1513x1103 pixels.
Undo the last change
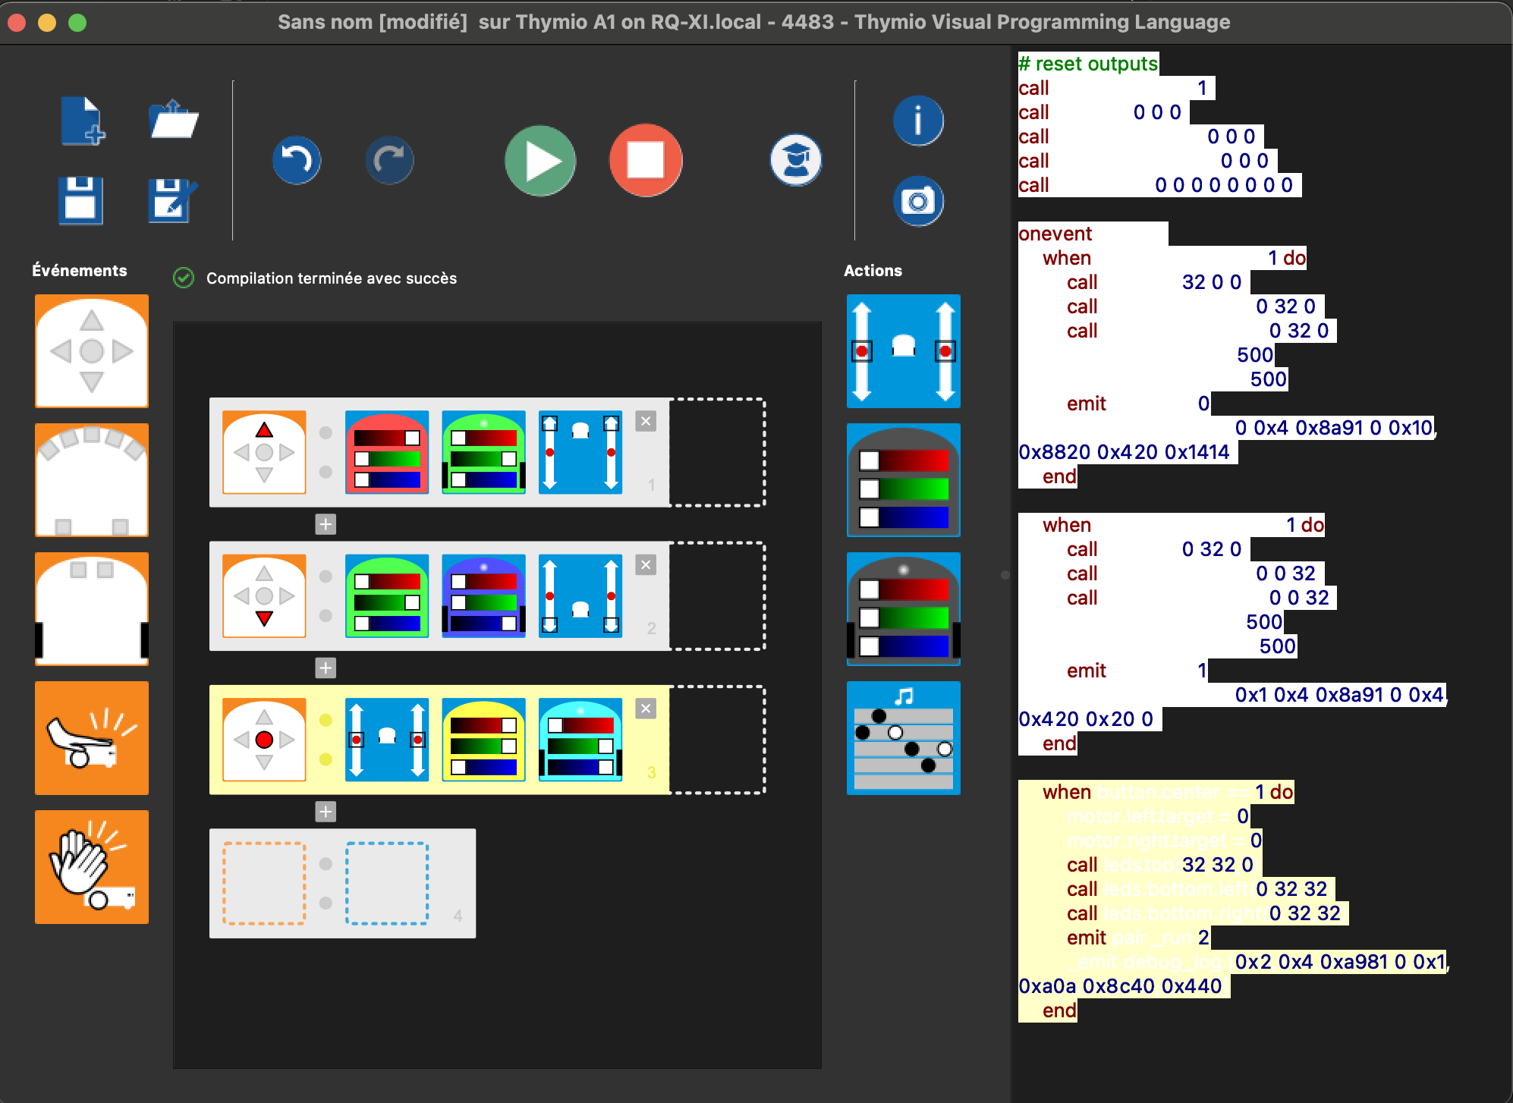(297, 159)
